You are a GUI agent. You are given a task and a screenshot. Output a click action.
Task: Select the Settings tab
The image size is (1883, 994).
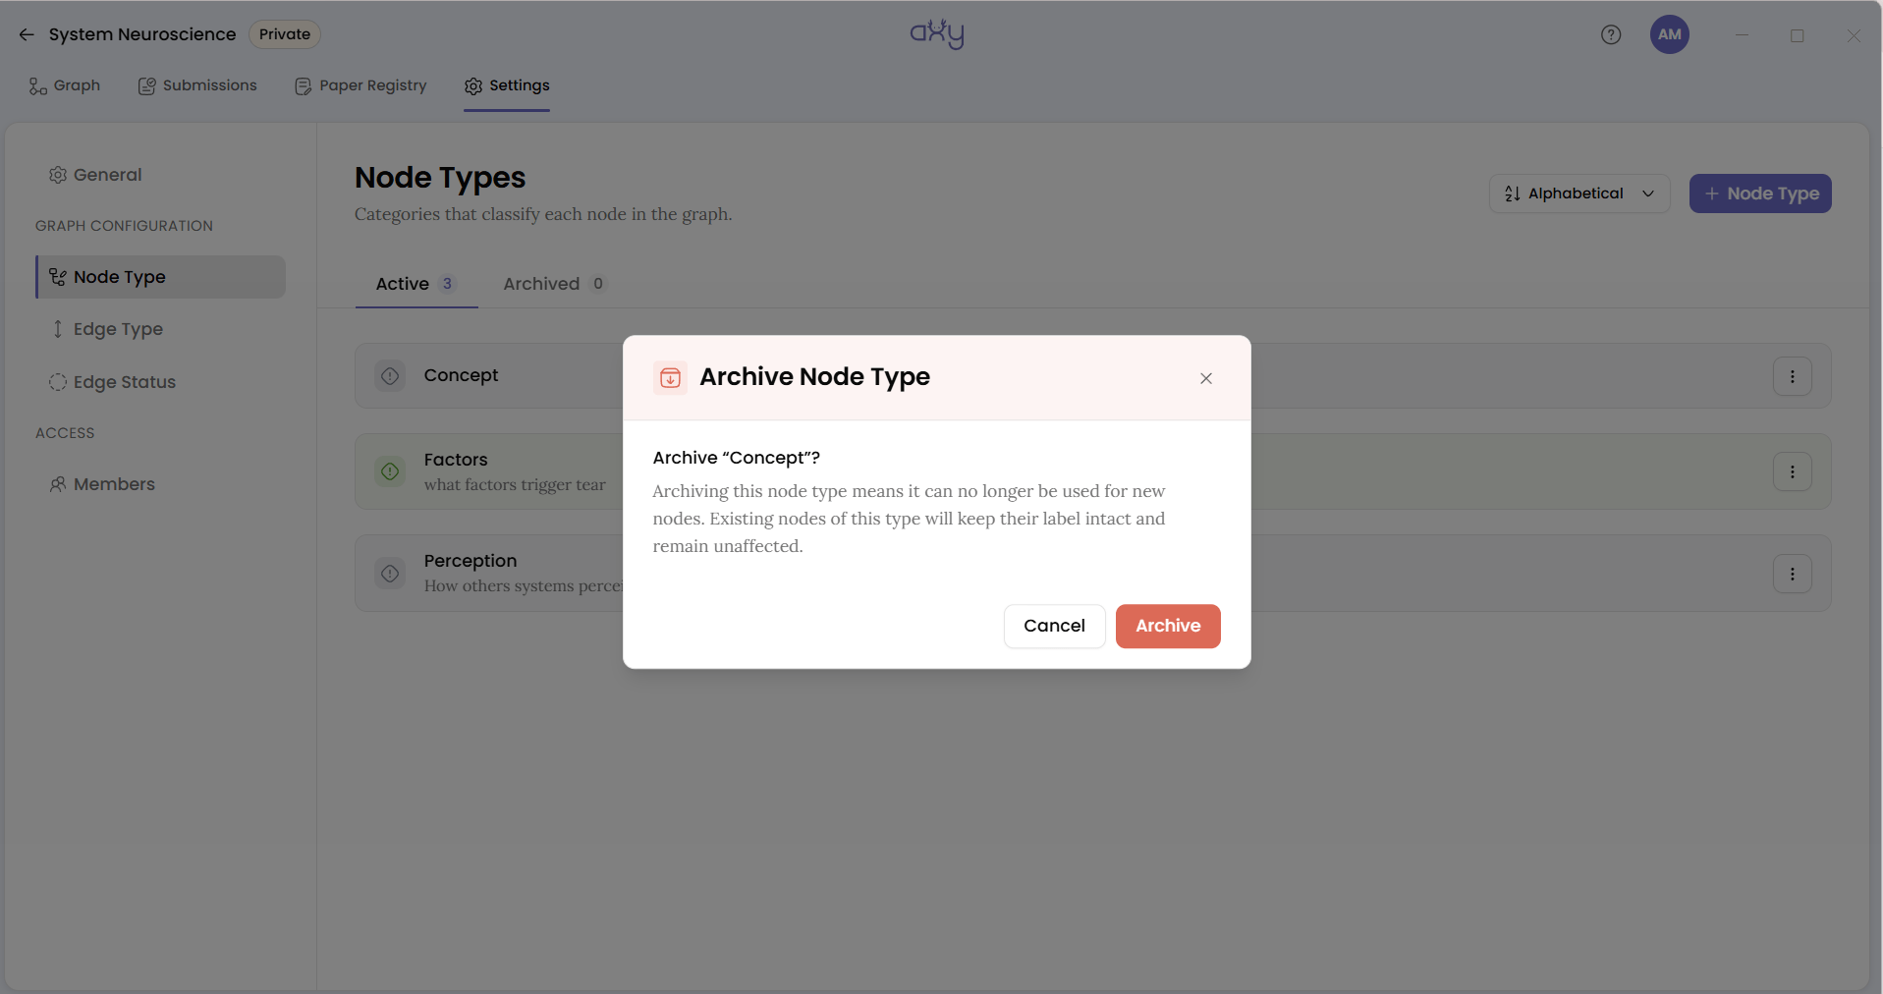click(x=507, y=86)
